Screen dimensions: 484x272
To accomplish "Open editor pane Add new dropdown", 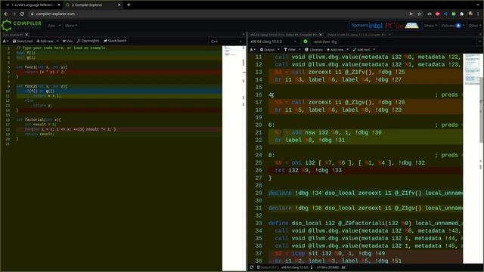I will (47, 41).
